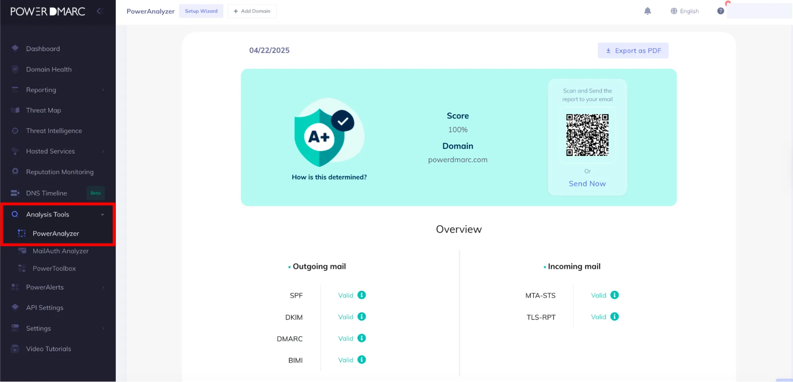793x382 pixels.
Task: Click the TLS-RPT Valid status text
Action: point(598,317)
